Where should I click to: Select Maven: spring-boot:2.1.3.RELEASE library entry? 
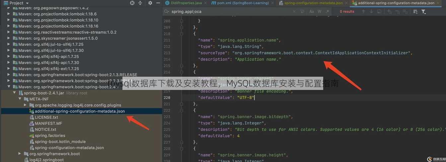pos(78,75)
